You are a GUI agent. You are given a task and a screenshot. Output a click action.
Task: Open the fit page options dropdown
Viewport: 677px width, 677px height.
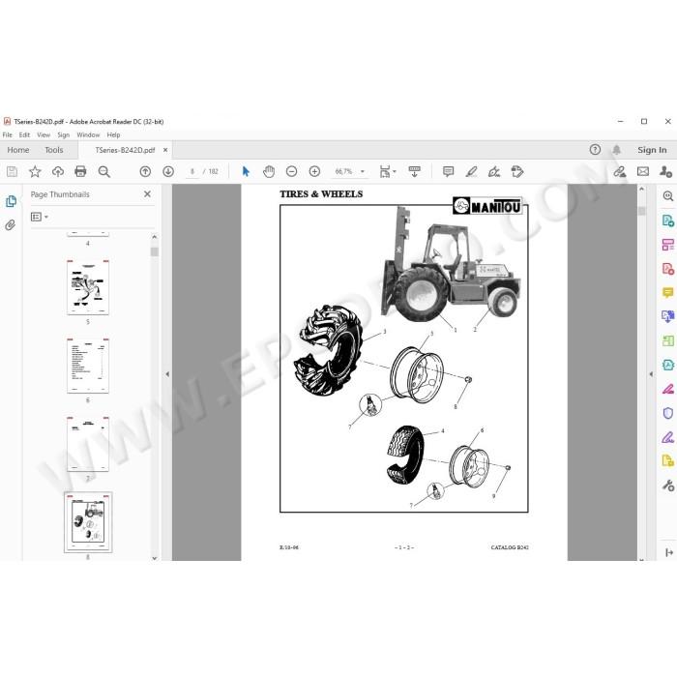(387, 171)
